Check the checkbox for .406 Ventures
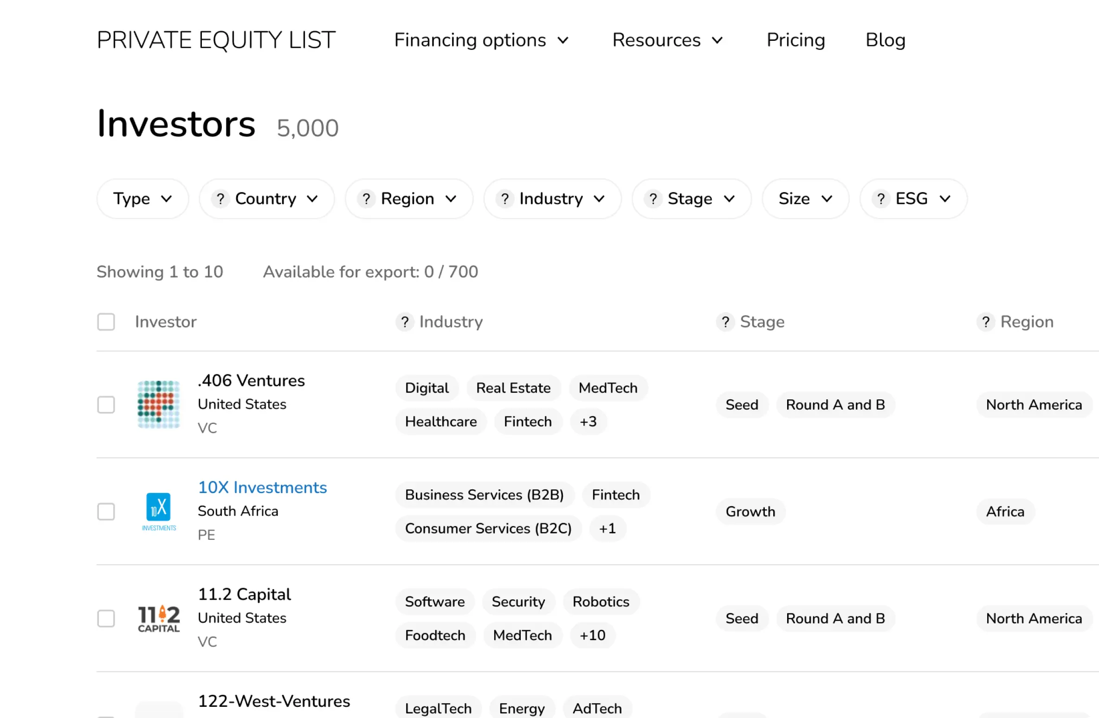The image size is (1099, 718). point(106,404)
